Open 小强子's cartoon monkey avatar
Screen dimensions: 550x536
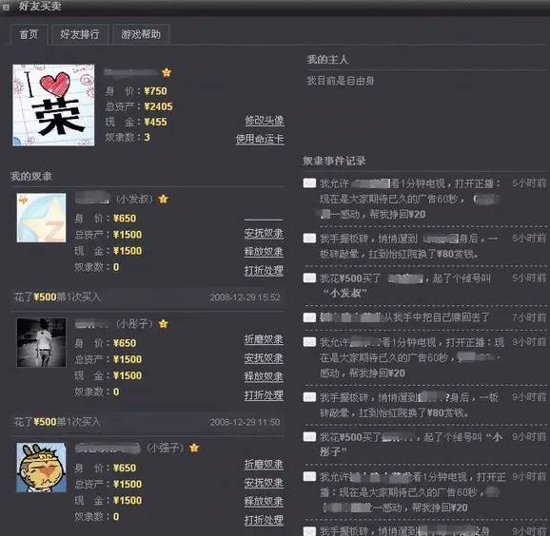coord(41,468)
